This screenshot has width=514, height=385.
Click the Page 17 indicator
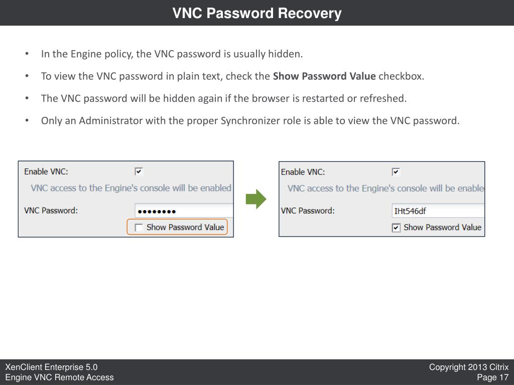(493, 377)
